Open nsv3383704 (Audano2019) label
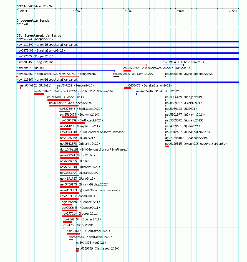 pyautogui.click(x=79, y=173)
